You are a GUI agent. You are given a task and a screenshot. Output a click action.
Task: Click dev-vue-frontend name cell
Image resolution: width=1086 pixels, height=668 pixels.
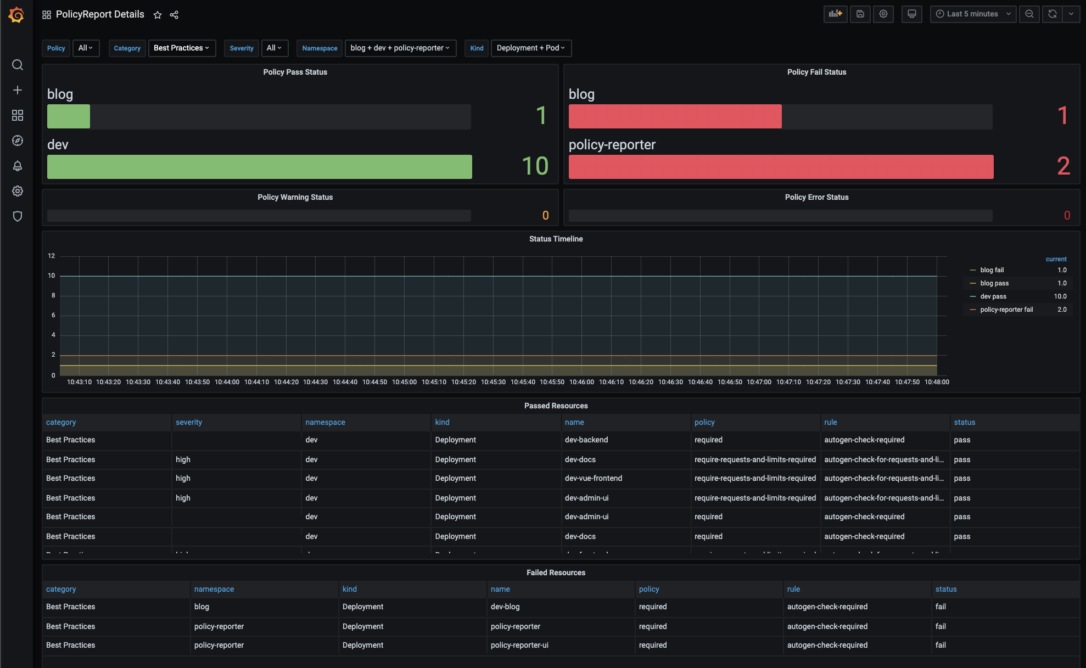594,478
